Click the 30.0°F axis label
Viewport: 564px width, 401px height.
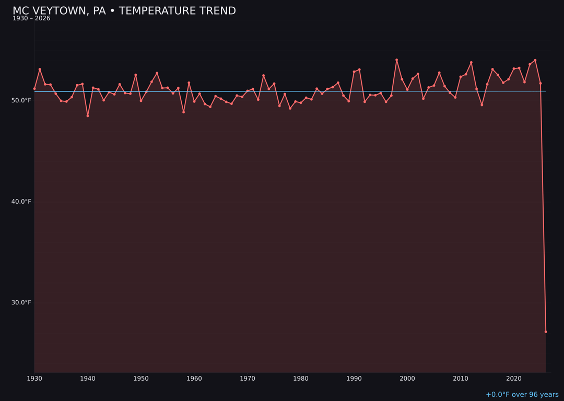(x=22, y=302)
